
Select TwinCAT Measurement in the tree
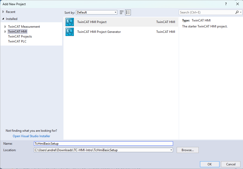click(24, 27)
